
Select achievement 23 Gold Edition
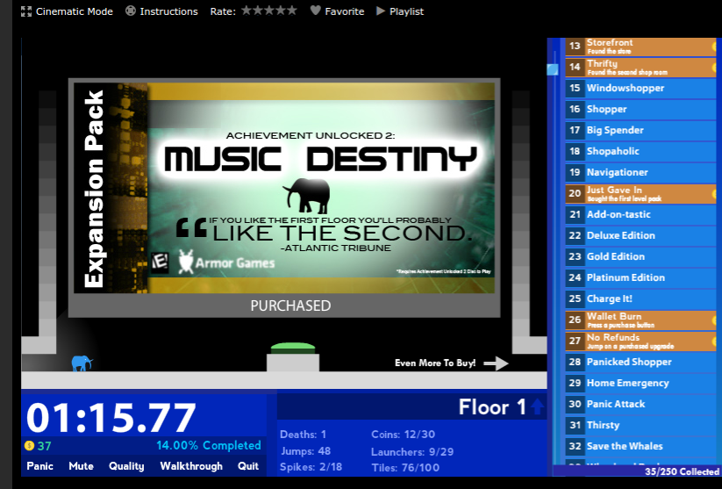(x=640, y=256)
